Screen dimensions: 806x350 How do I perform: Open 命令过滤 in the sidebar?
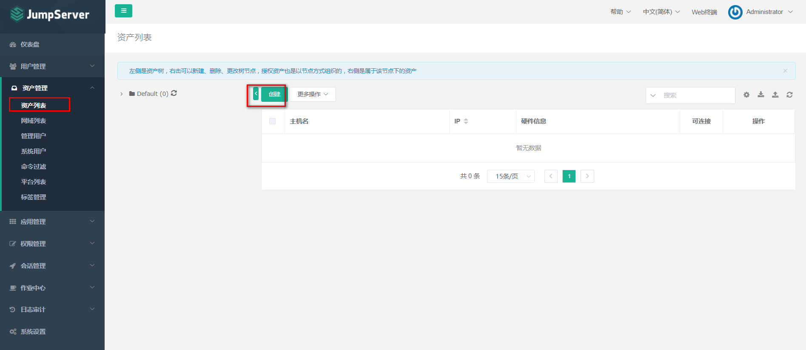[x=34, y=167]
